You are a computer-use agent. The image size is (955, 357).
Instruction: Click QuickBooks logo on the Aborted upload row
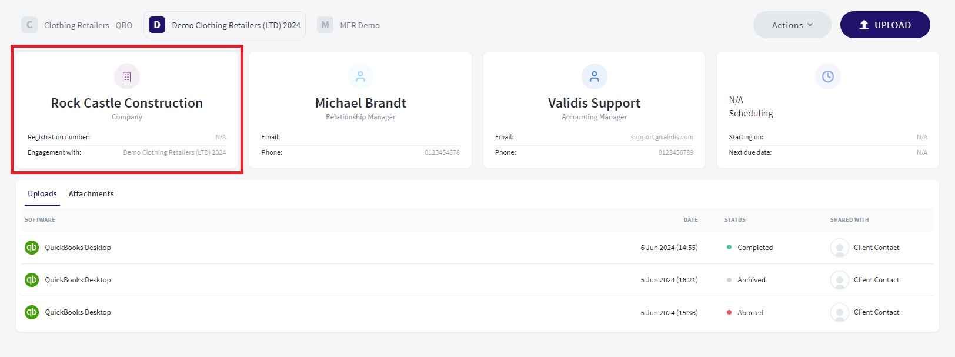(x=32, y=312)
